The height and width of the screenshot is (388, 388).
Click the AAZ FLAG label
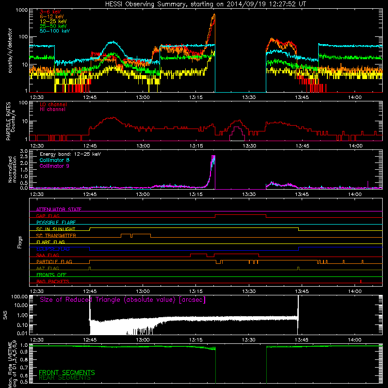point(48,268)
